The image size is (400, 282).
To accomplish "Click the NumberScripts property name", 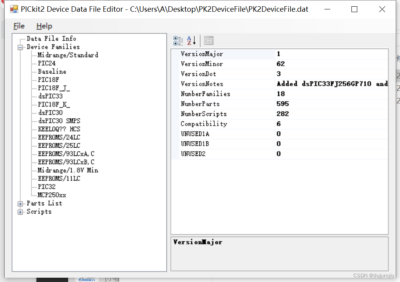I will click(204, 114).
